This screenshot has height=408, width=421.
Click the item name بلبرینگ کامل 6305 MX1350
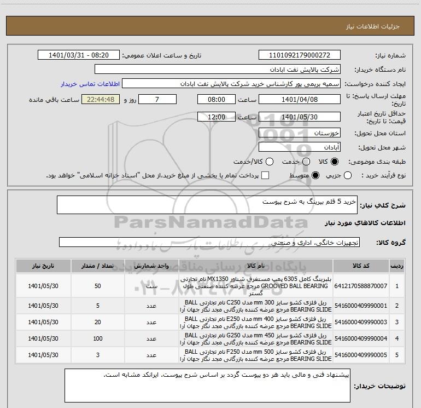click(x=256, y=286)
